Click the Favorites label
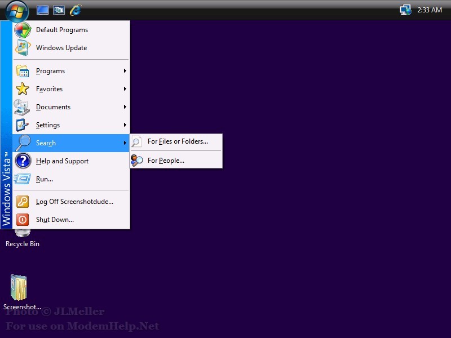The width and height of the screenshot is (451, 338). tap(49, 89)
